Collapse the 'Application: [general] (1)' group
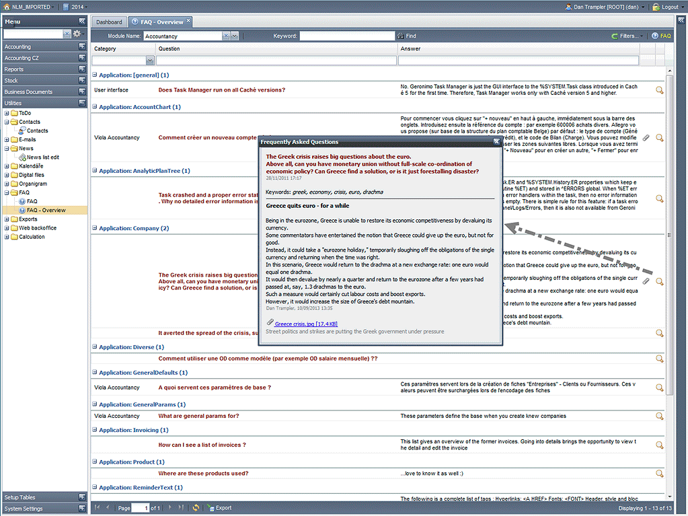 (x=94, y=75)
